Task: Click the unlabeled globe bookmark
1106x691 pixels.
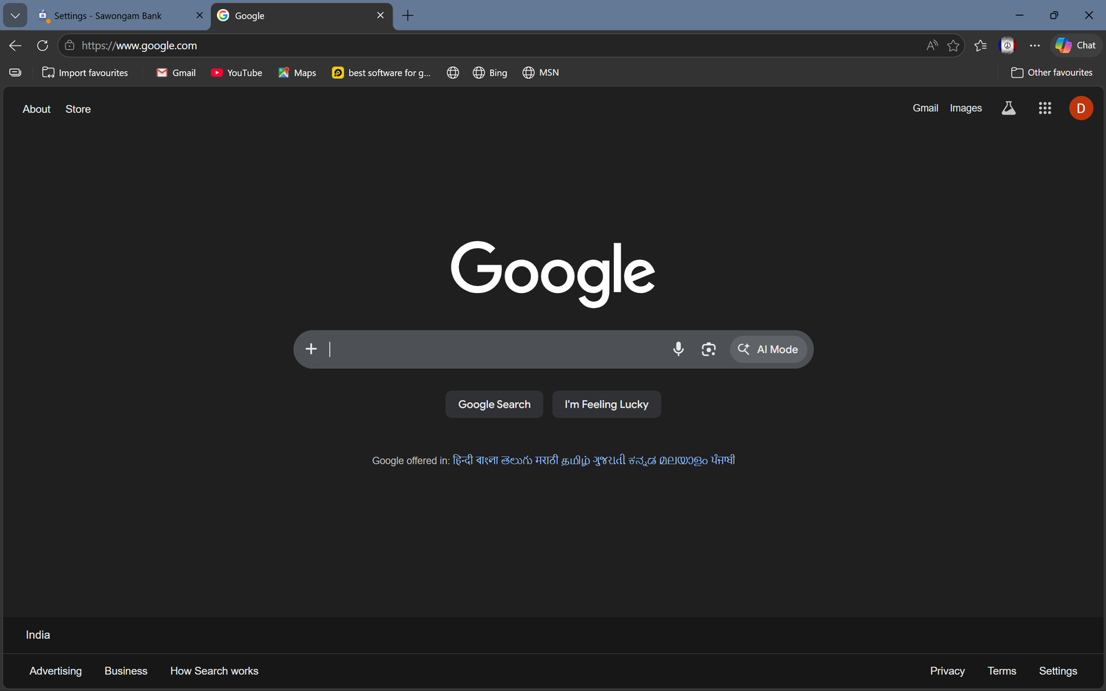Action: point(453,73)
